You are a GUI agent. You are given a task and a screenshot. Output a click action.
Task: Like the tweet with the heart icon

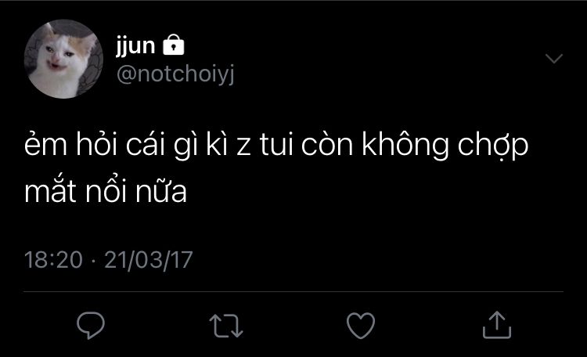[361, 326]
